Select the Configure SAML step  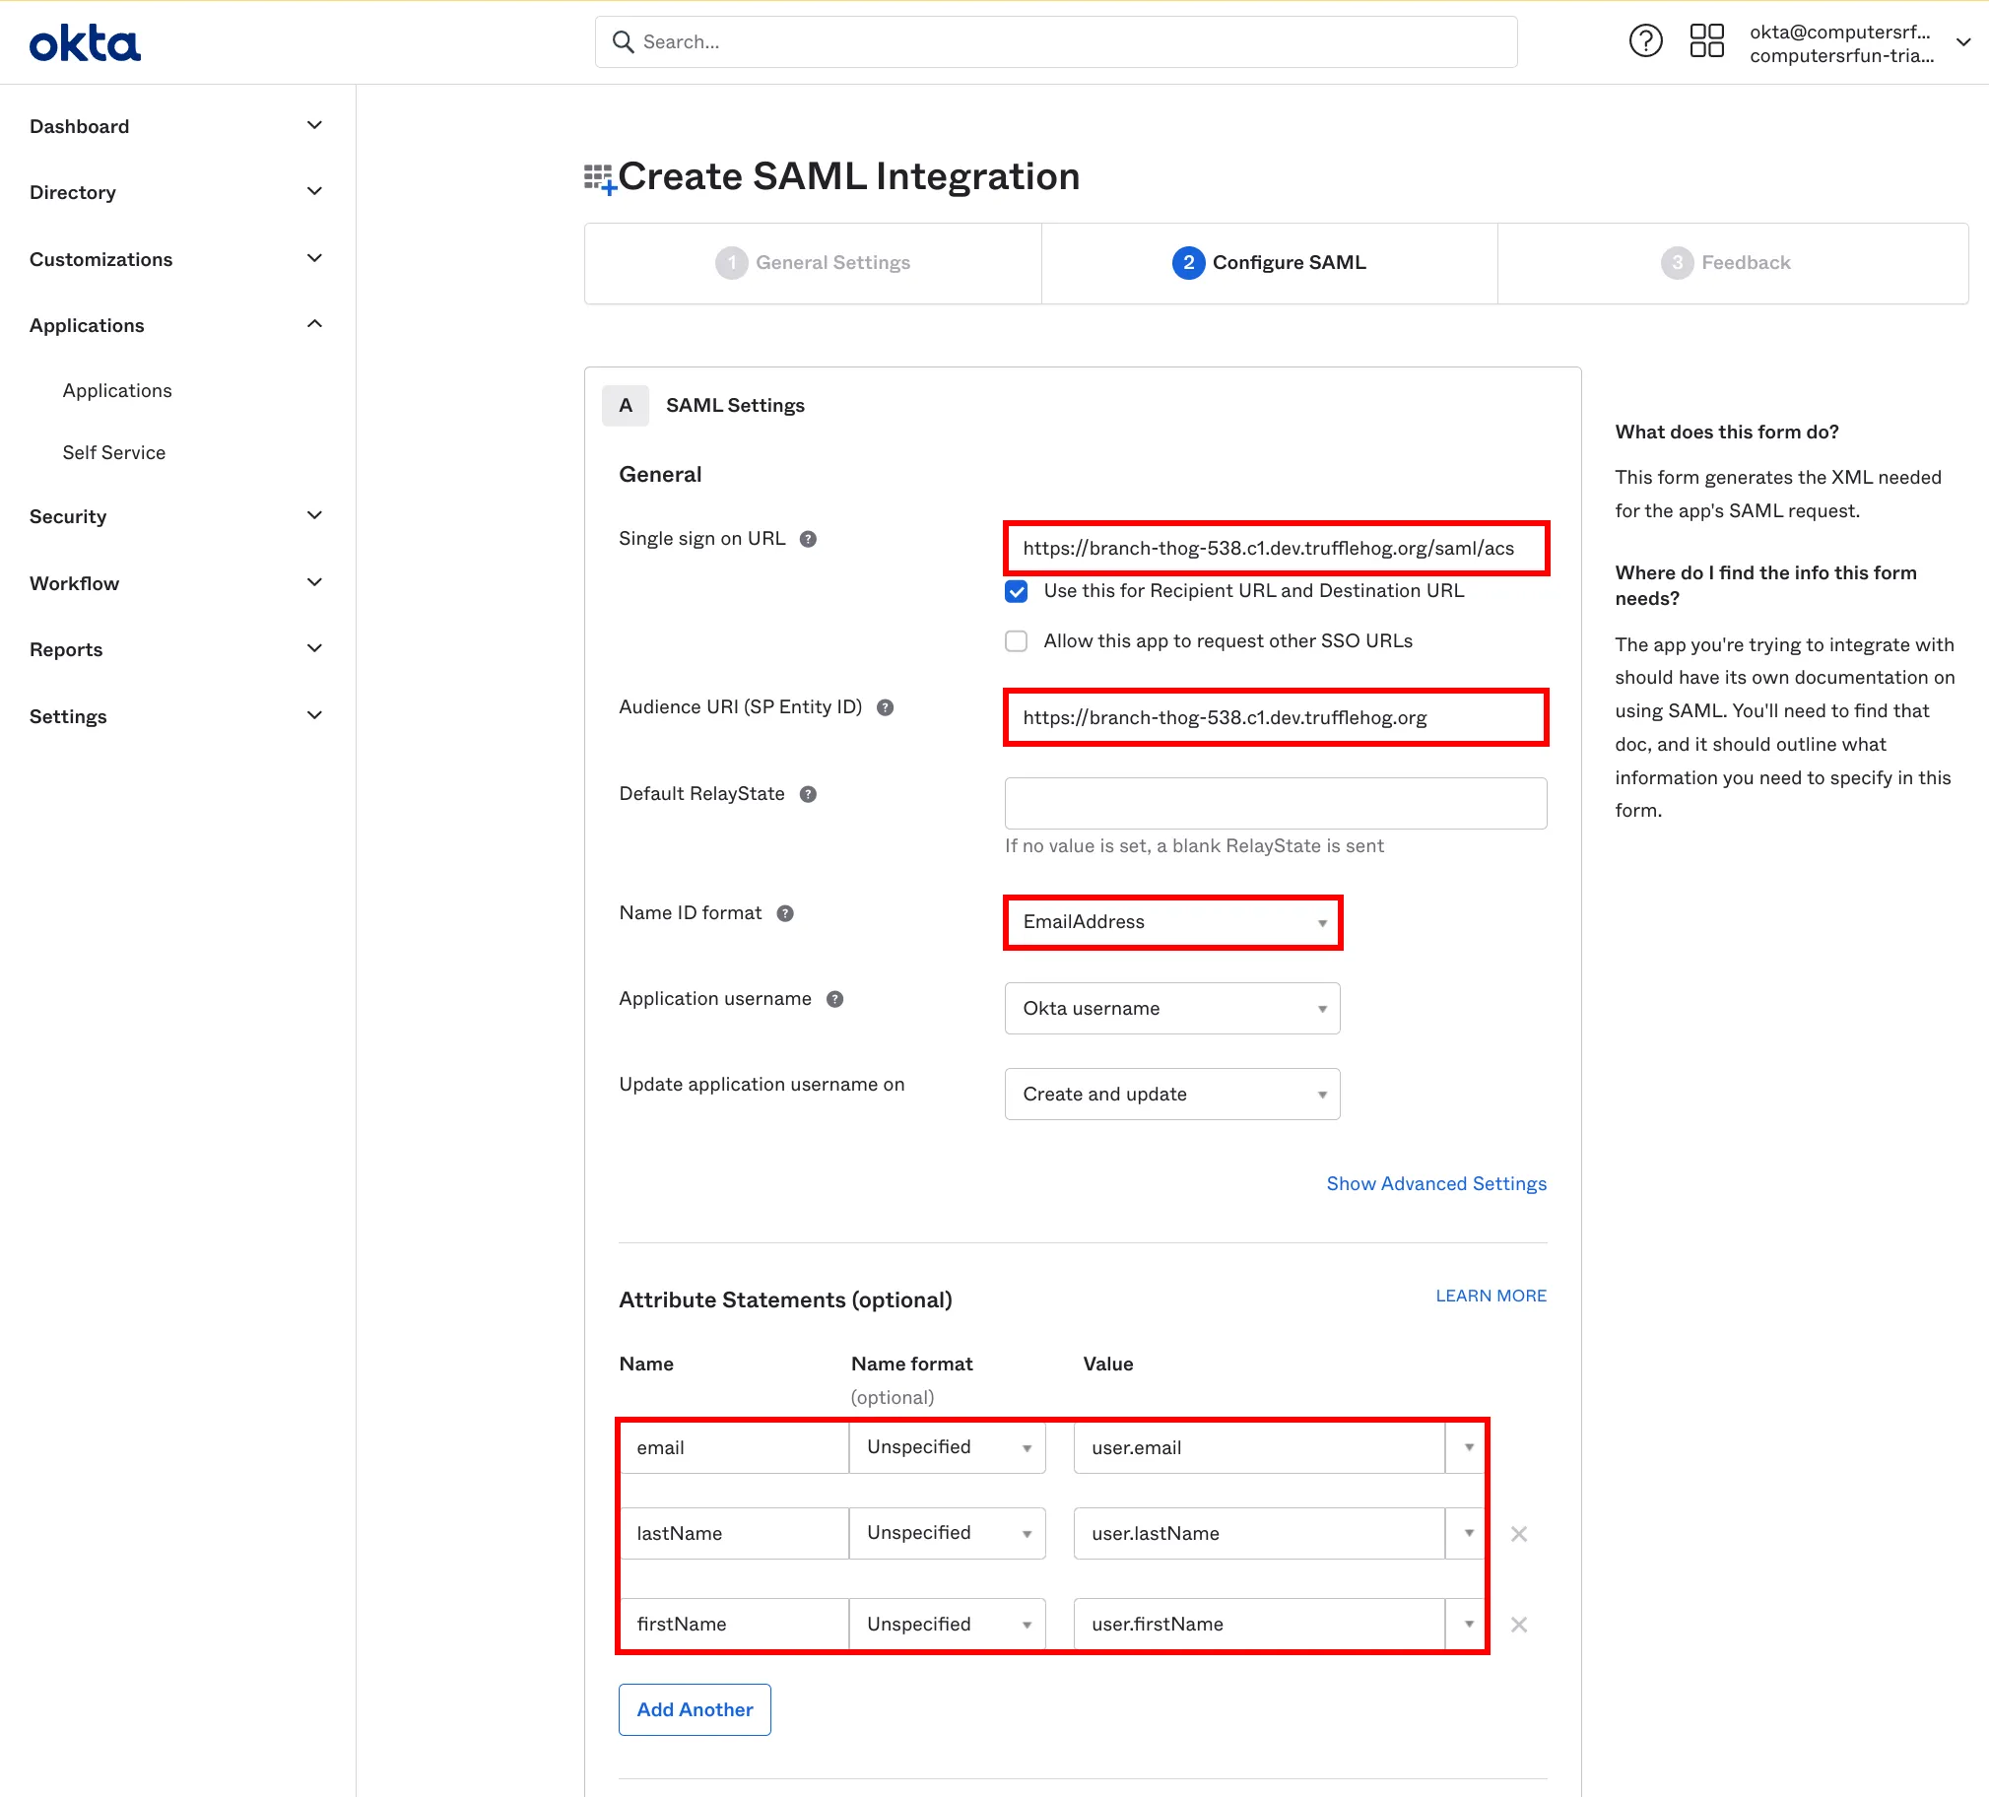coord(1269,262)
